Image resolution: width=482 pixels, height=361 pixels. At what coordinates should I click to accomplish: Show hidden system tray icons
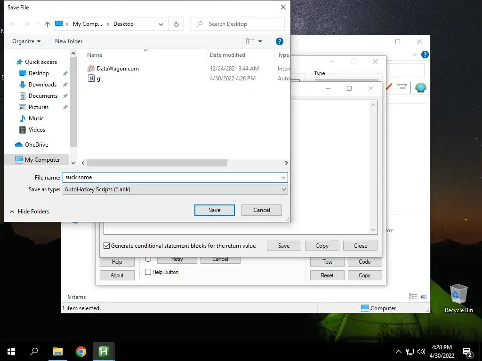(398, 352)
